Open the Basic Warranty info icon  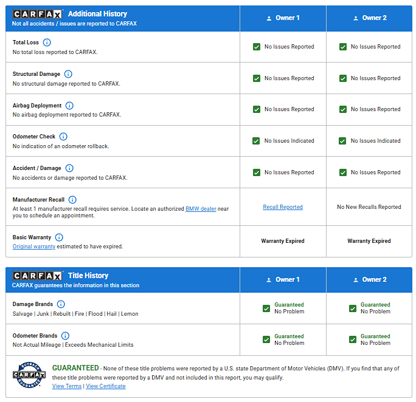click(59, 237)
